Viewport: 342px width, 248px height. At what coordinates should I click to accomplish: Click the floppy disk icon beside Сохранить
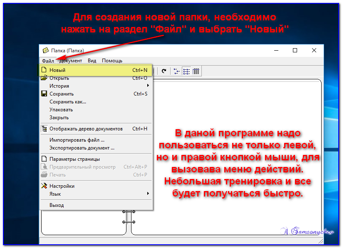pos(44,94)
